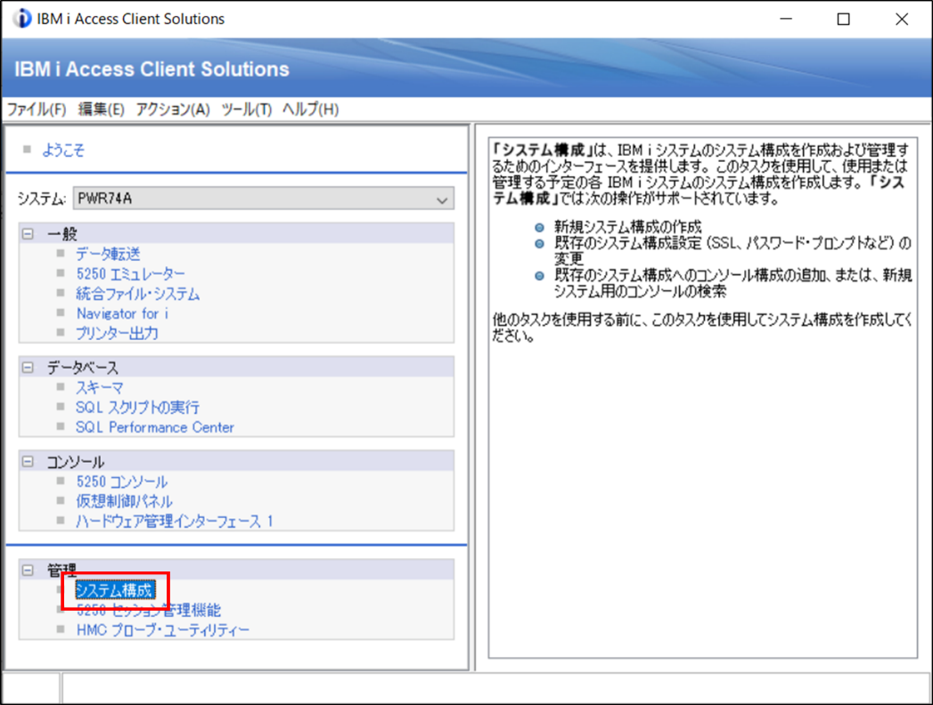Screen dimensions: 933x705
Task: Open データ転送
Action: point(108,254)
